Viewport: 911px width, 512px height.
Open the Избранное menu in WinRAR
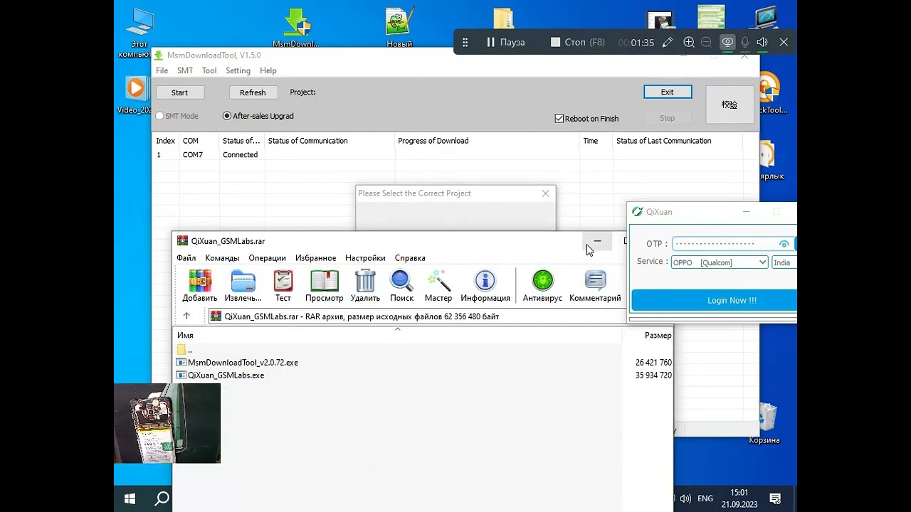[316, 258]
